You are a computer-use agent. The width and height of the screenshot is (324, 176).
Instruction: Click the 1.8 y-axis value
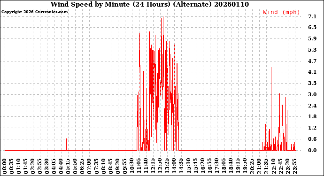tap(312, 116)
